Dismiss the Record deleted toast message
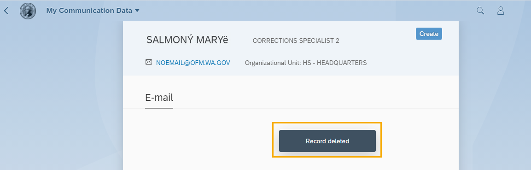The image size is (531, 170). point(327,141)
